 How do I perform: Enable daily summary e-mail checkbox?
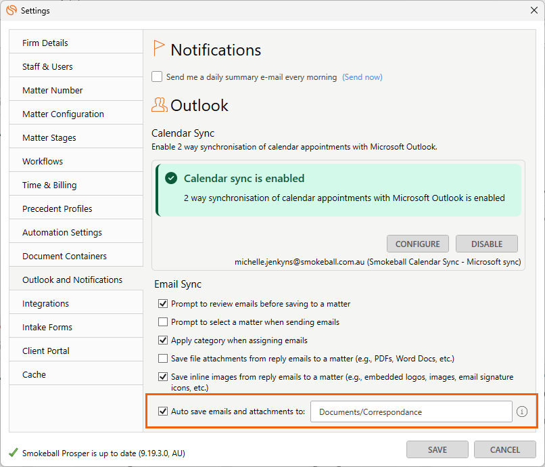click(x=157, y=76)
